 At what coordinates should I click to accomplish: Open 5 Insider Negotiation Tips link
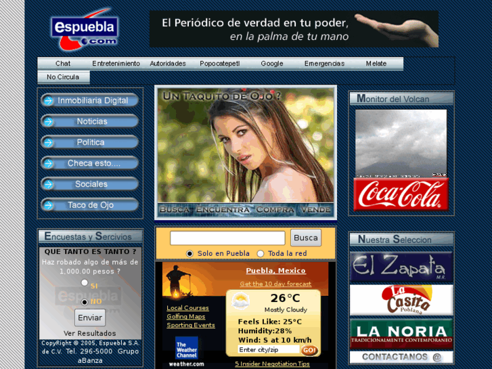[x=272, y=364]
